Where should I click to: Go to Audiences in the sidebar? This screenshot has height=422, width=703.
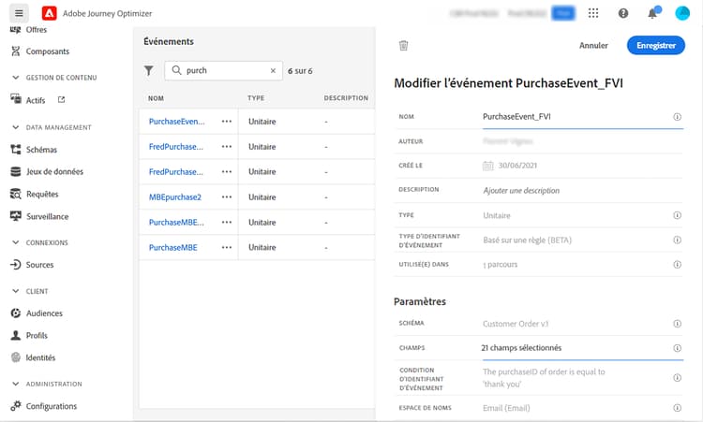[44, 313]
